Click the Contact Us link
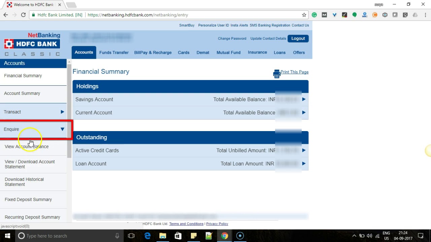 click(x=300, y=25)
